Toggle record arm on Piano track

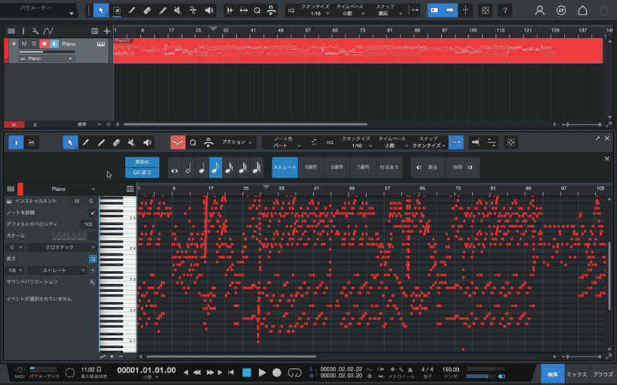pos(44,44)
